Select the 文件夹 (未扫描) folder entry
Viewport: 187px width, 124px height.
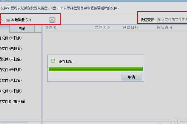point(12,102)
